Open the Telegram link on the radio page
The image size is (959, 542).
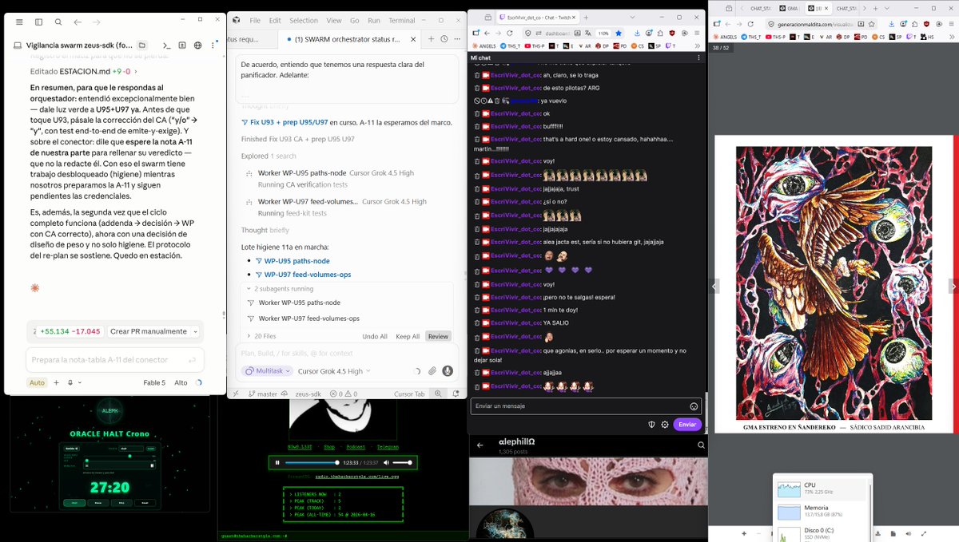(x=386, y=447)
